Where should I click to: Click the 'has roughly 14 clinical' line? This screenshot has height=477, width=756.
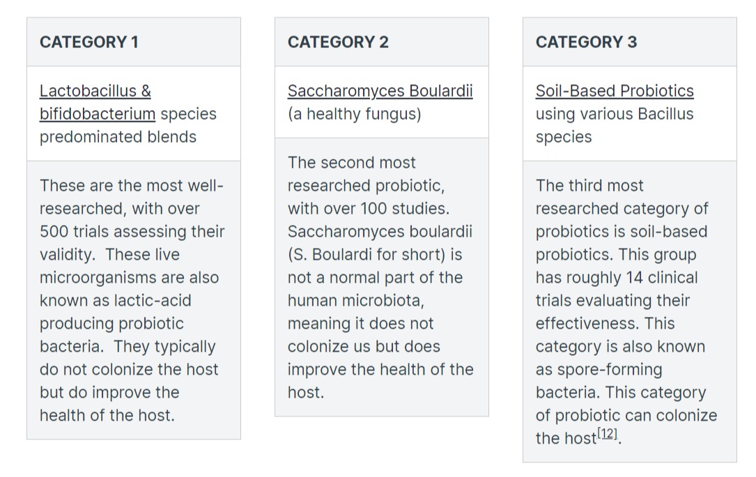tap(617, 278)
